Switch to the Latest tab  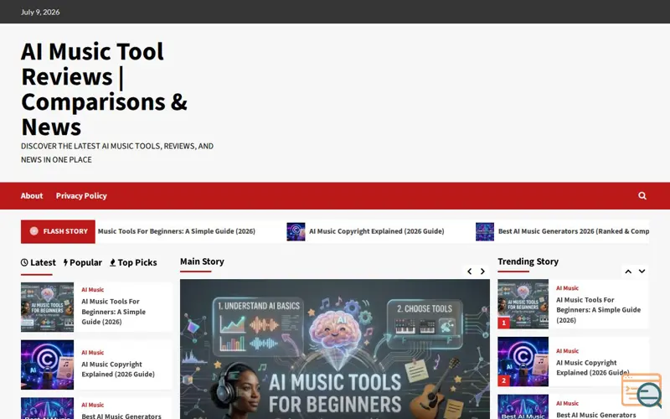point(38,262)
